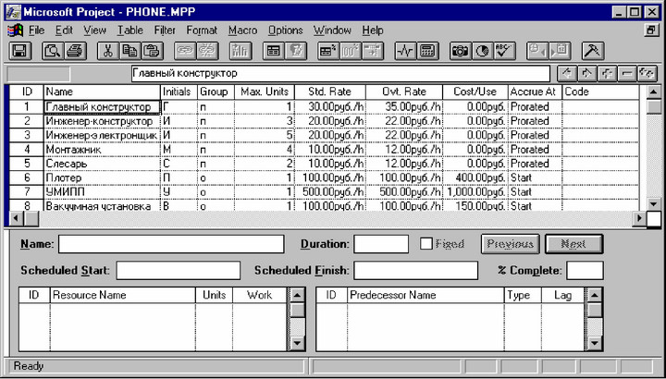Select the 'Монтажник' resource name cell
The width and height of the screenshot is (666, 379).
(102, 150)
